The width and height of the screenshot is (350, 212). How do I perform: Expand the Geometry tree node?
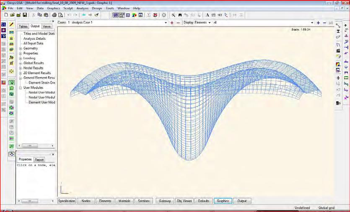tap(21, 49)
